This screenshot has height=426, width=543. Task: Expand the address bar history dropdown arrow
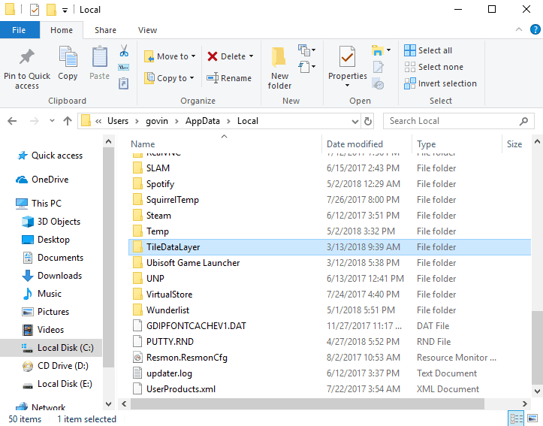tap(354, 121)
